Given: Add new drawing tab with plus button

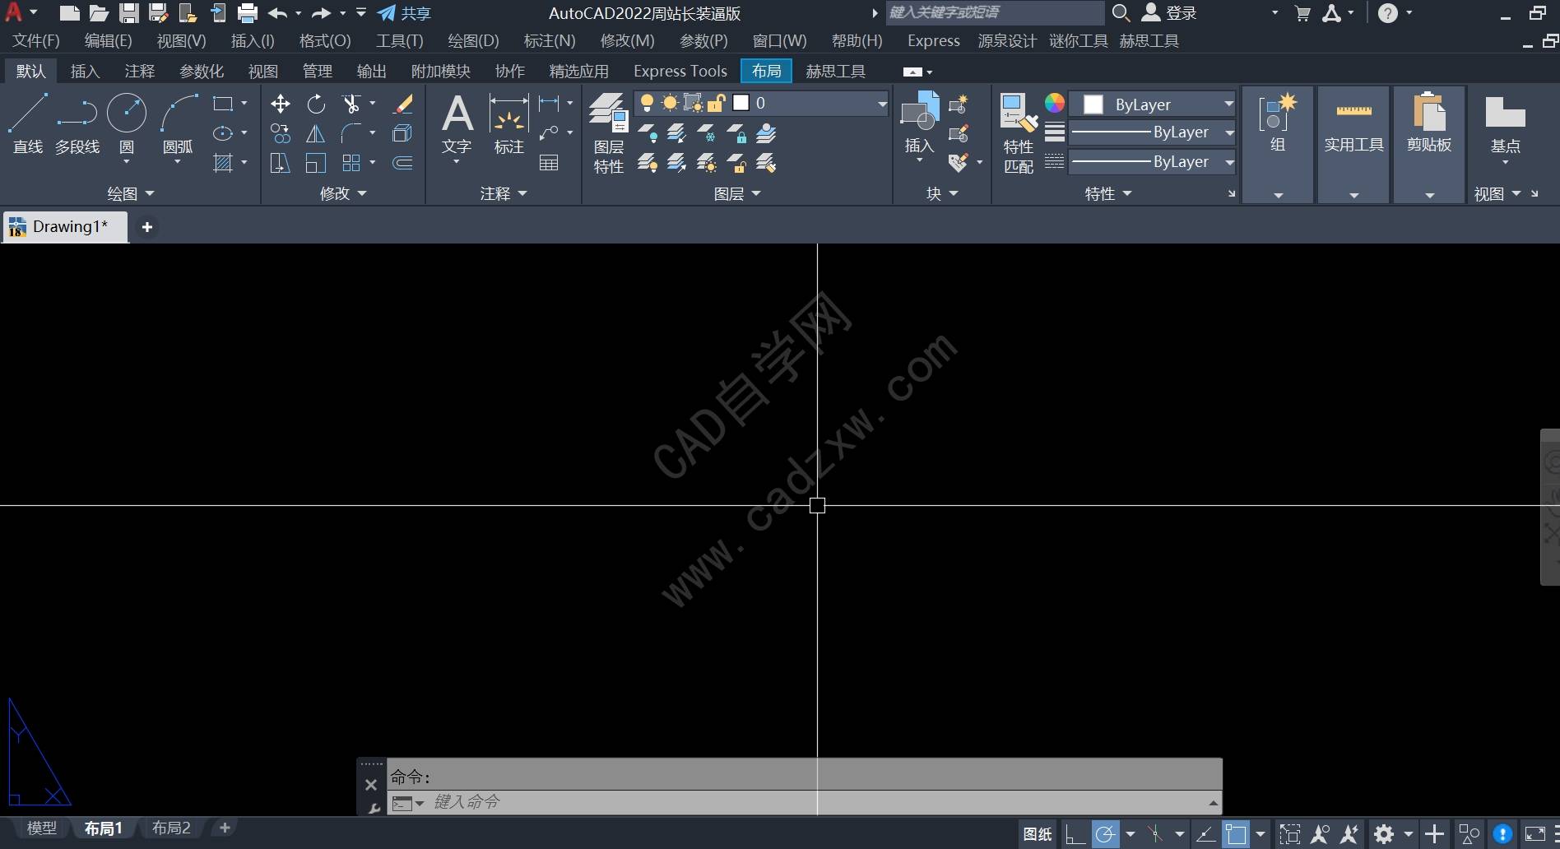Looking at the screenshot, I should 147,227.
